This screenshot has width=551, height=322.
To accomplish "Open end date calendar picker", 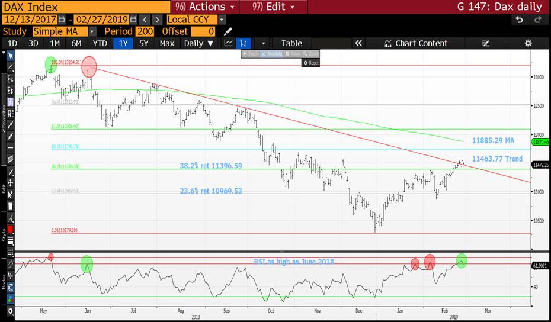I will 133,20.
